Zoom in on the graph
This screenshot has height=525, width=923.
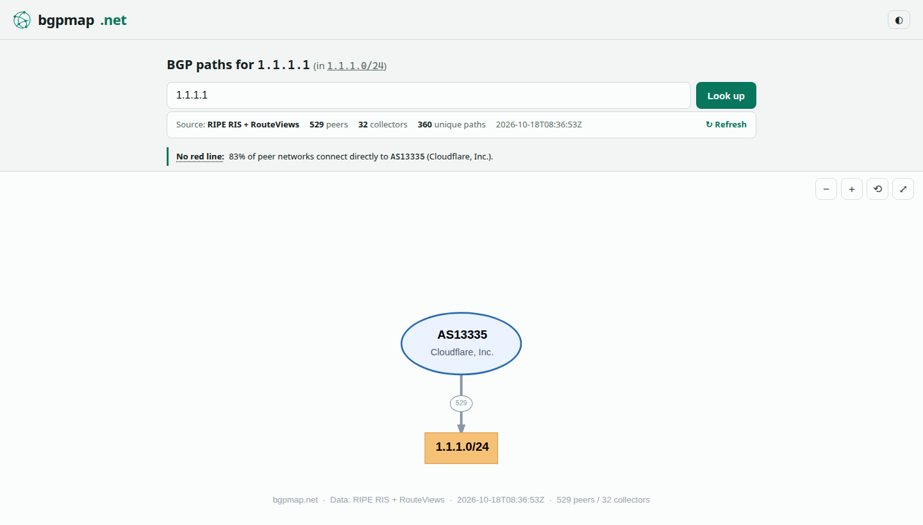(852, 189)
